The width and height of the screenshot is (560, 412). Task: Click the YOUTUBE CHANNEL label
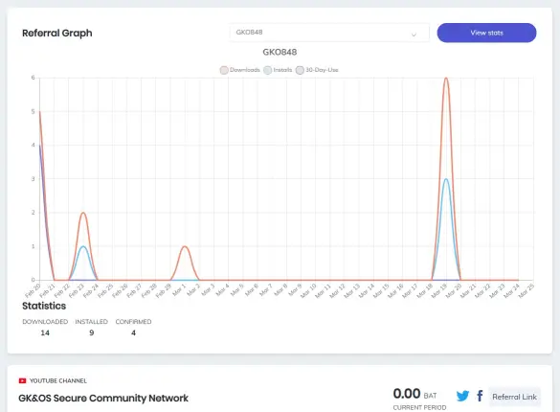pyautogui.click(x=58, y=381)
